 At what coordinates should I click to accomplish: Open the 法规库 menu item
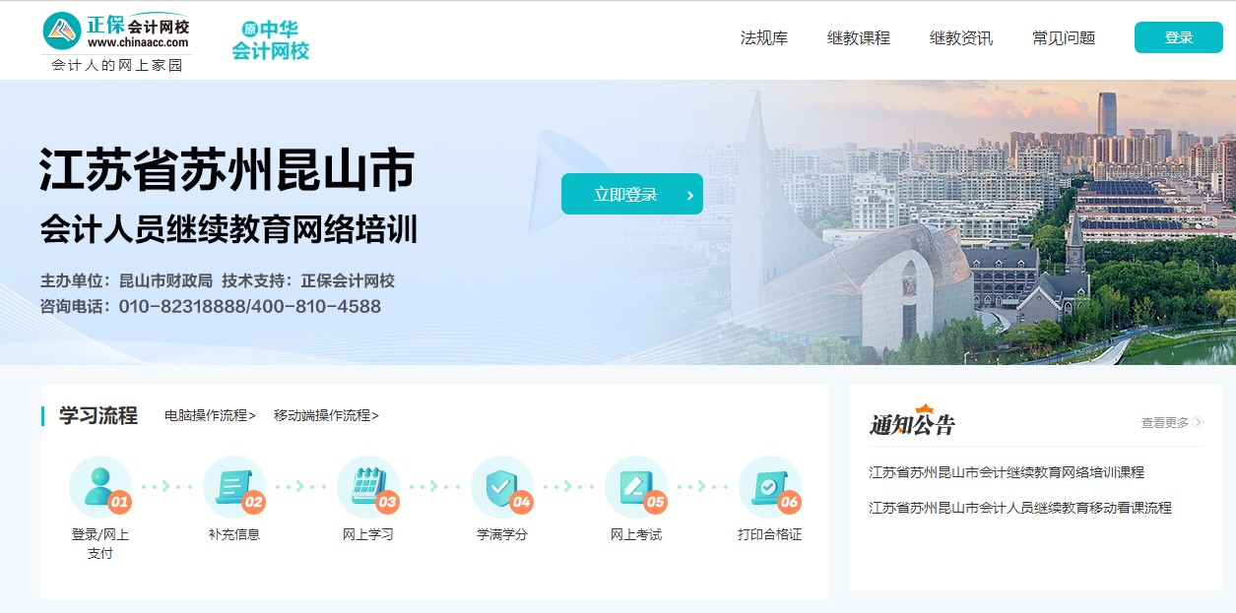764,38
